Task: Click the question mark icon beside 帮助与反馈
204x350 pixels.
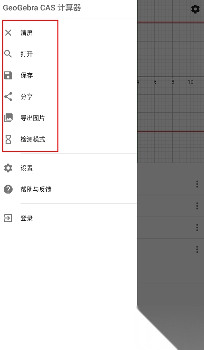Action: 8,189
